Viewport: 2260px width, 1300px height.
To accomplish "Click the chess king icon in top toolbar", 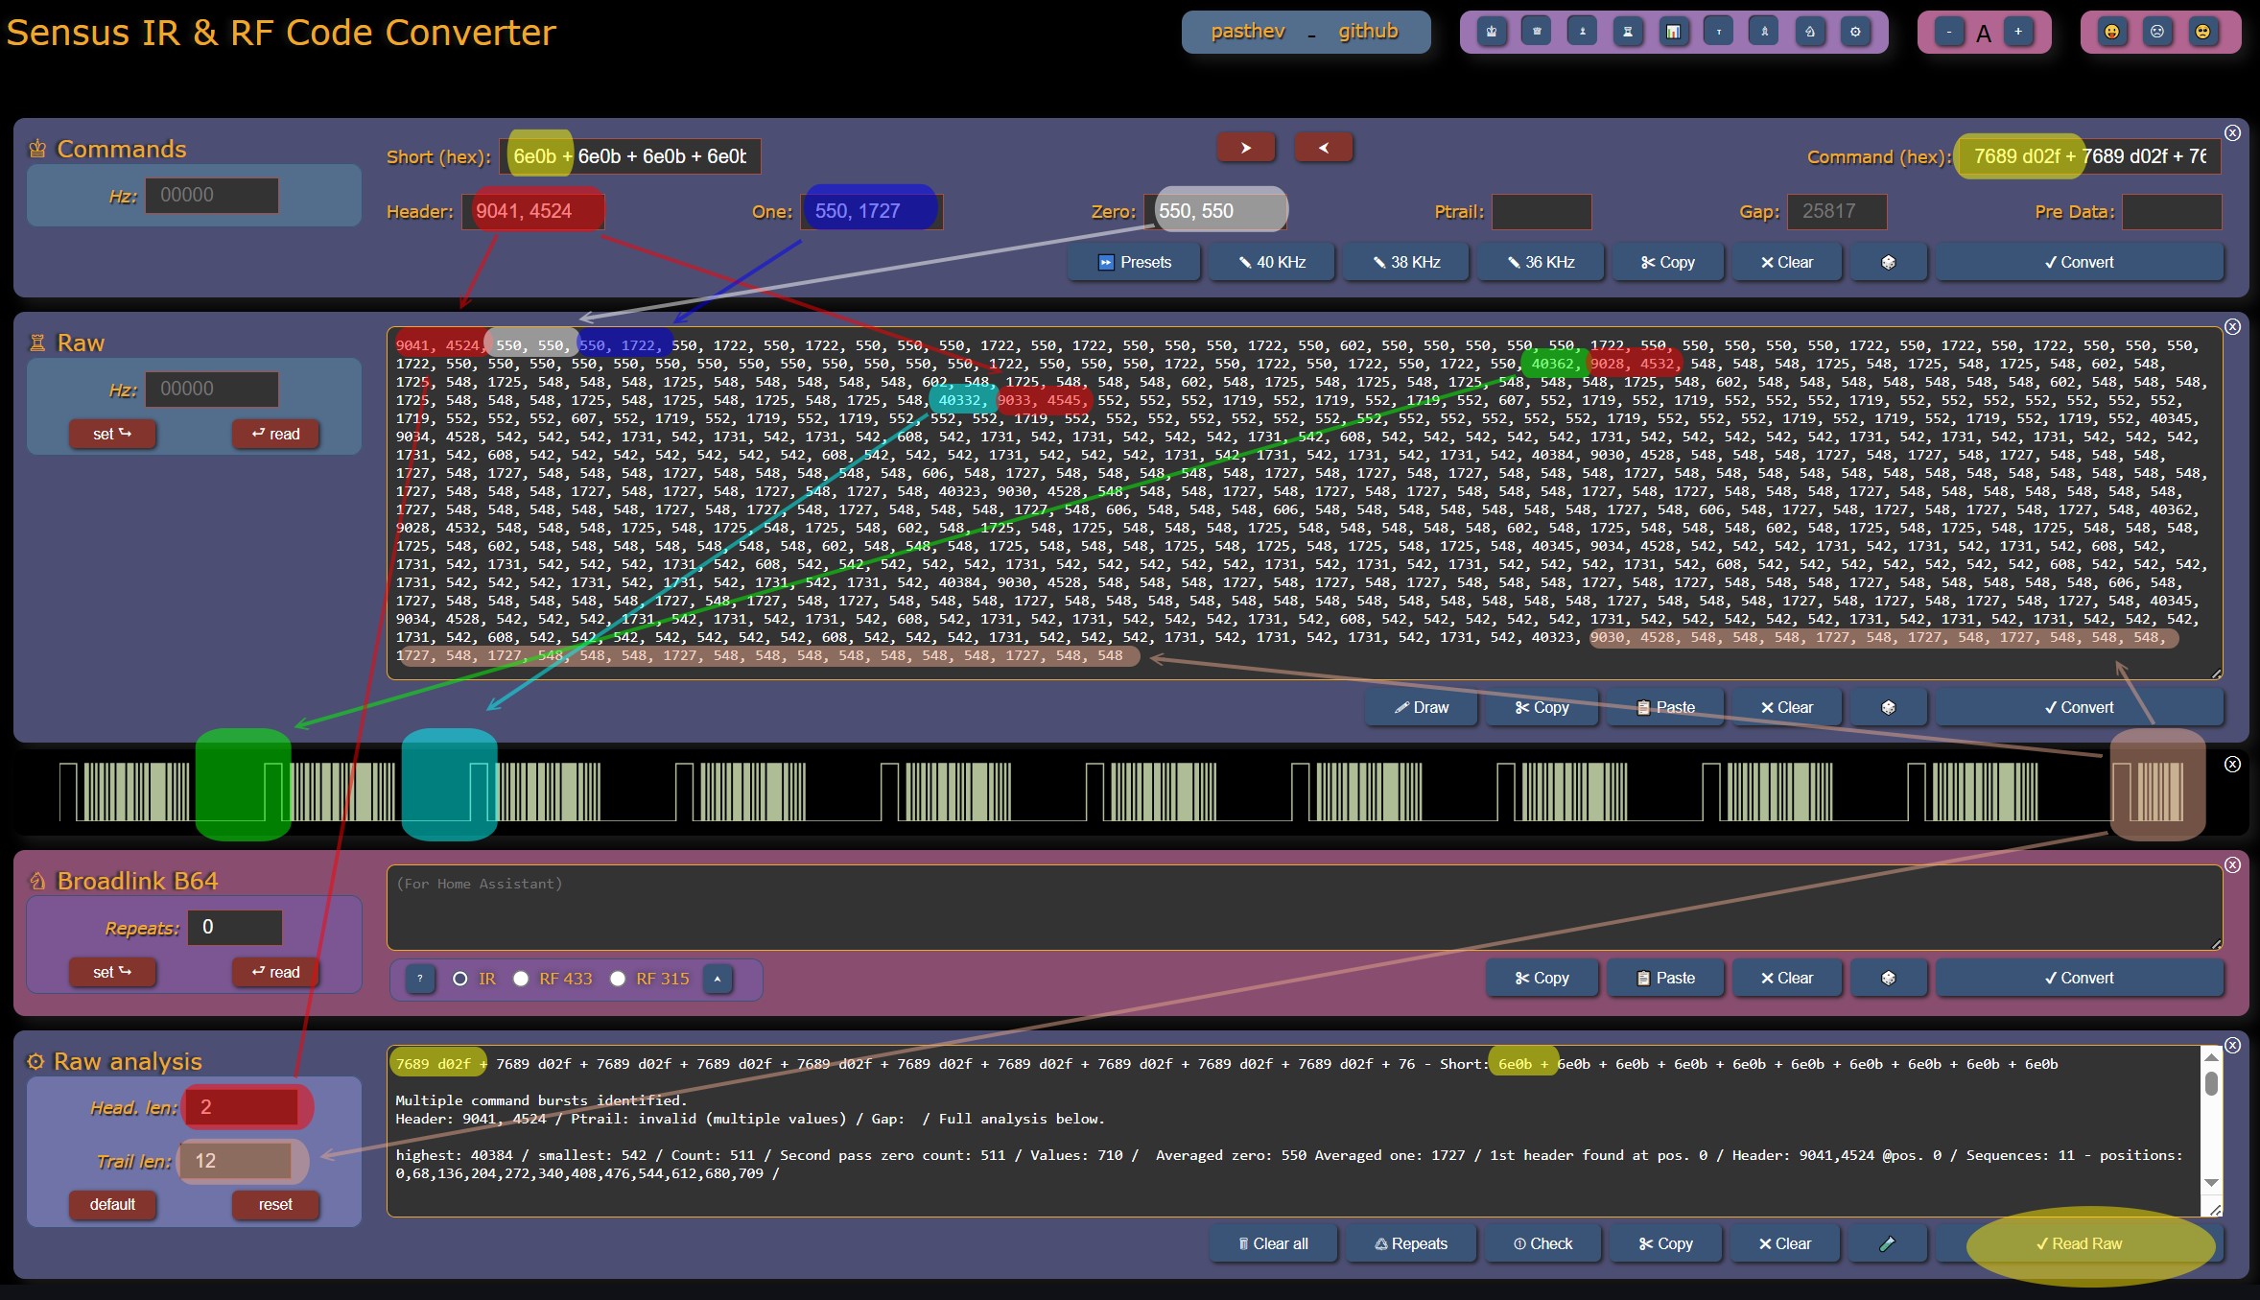I will coord(1492,32).
